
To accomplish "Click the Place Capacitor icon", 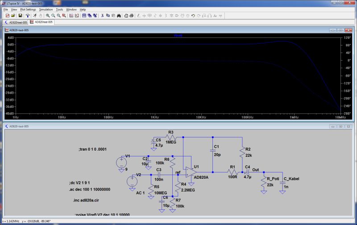I will (x=161, y=16).
